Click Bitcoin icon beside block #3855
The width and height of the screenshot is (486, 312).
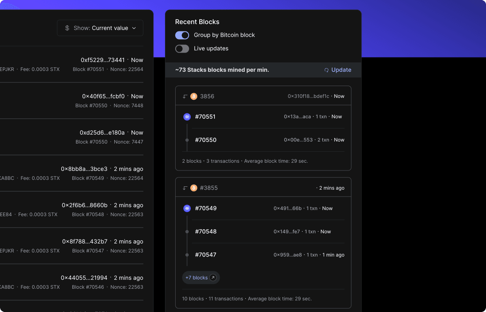tap(194, 188)
